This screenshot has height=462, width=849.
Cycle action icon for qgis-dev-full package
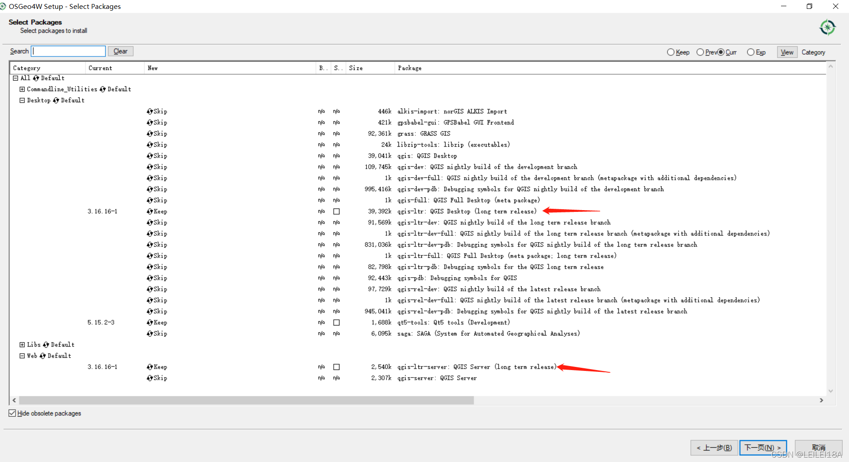coord(150,178)
